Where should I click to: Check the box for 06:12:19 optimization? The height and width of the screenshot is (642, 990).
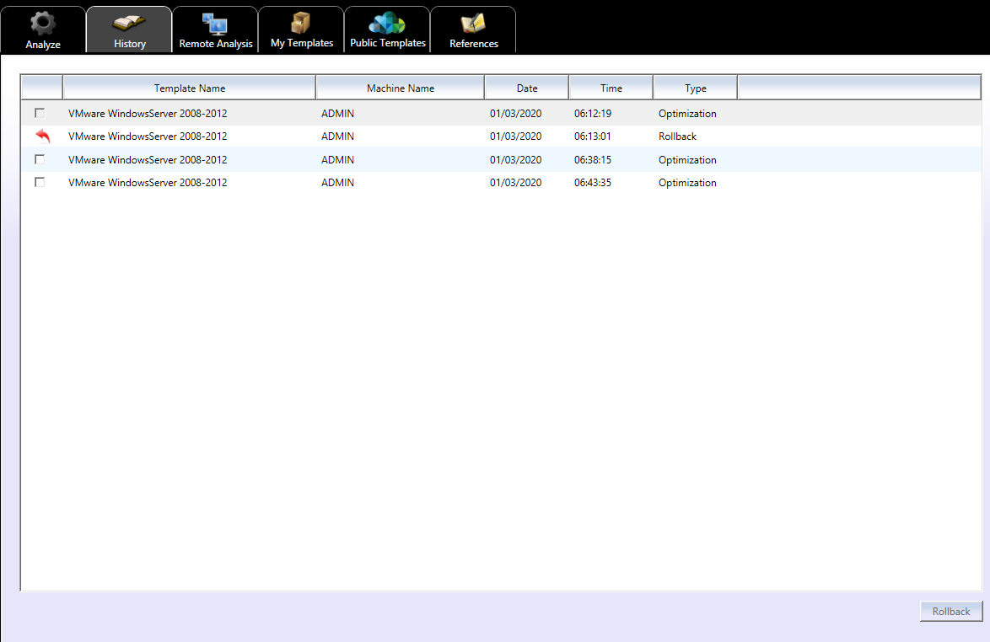pyautogui.click(x=40, y=113)
